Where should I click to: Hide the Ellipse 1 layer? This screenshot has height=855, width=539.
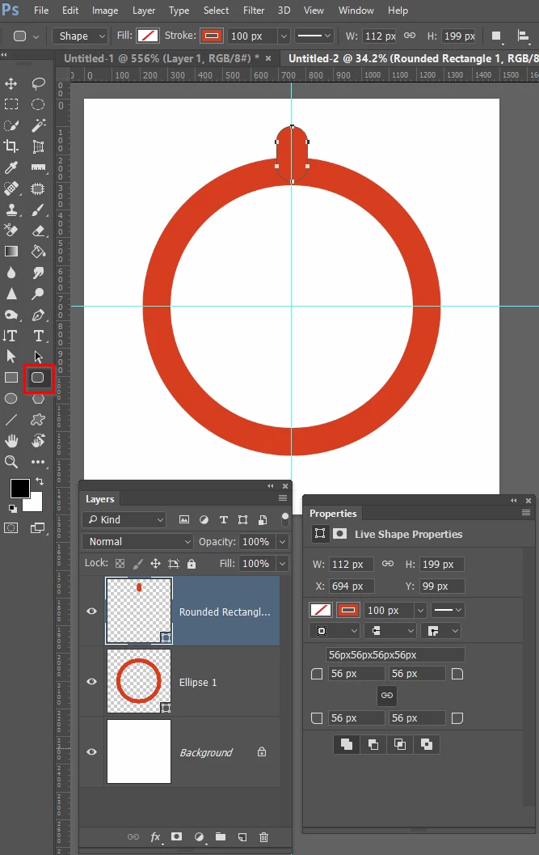(92, 682)
